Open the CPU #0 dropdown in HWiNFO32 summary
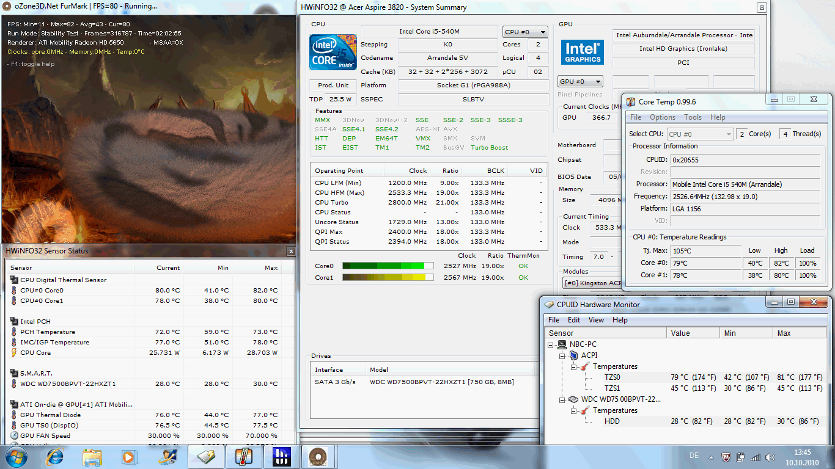This screenshot has height=469, width=835. point(525,32)
